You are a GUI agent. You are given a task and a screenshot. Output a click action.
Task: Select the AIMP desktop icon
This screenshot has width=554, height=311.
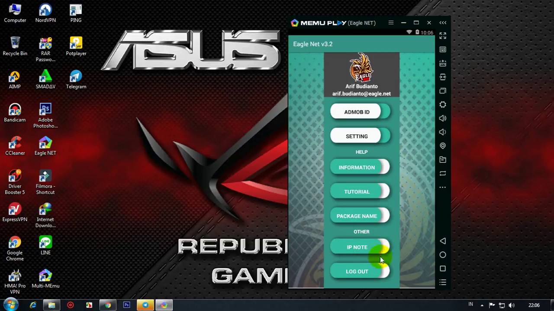click(15, 79)
